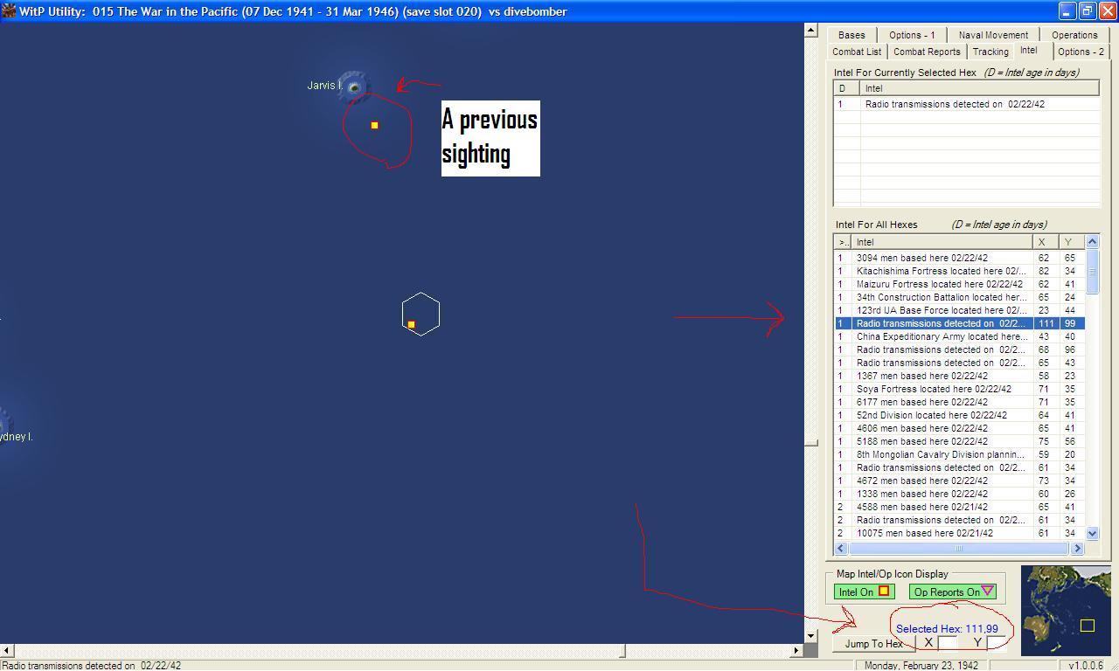Select the Jarvis Island atoll on the map
Screen dimensions: 1119x671
coord(354,86)
